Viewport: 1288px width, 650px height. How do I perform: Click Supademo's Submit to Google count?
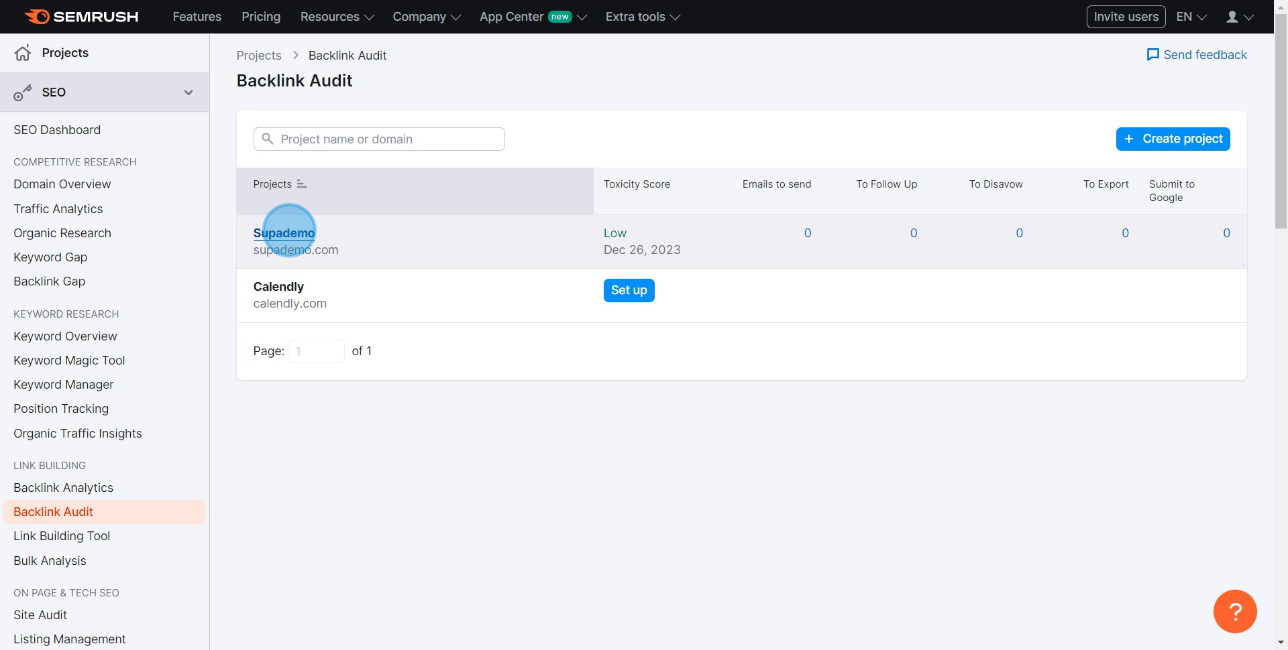1226,233
